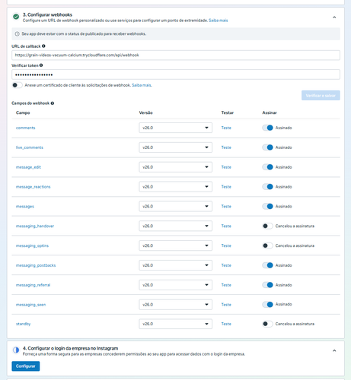This screenshot has height=380, width=351.
Task: Open the live_comments field link
Action: pyautogui.click(x=30, y=147)
